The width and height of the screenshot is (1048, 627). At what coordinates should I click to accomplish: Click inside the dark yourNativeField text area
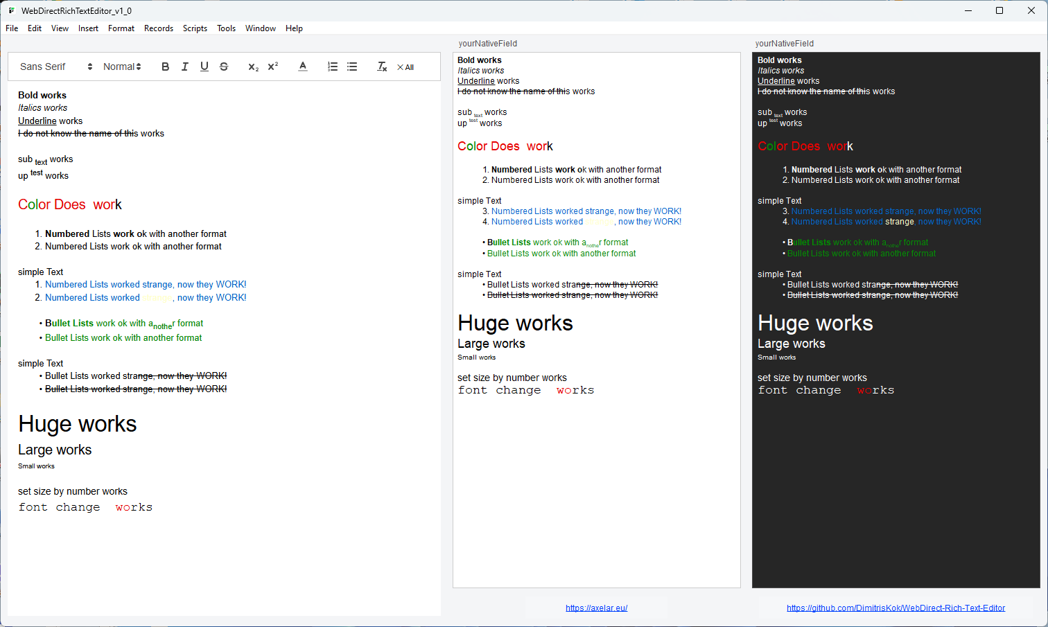(896, 485)
